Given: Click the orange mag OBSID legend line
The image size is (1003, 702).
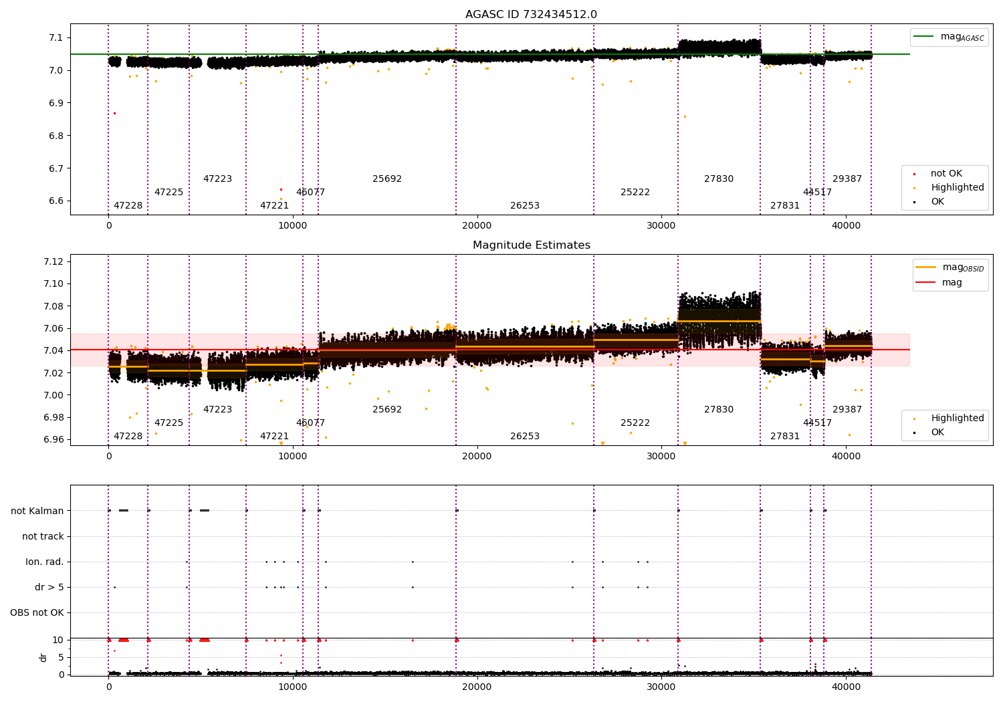Looking at the screenshot, I should pyautogui.click(x=926, y=267).
